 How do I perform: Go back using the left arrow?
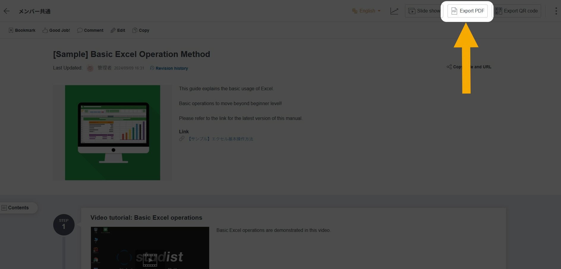pos(7,11)
